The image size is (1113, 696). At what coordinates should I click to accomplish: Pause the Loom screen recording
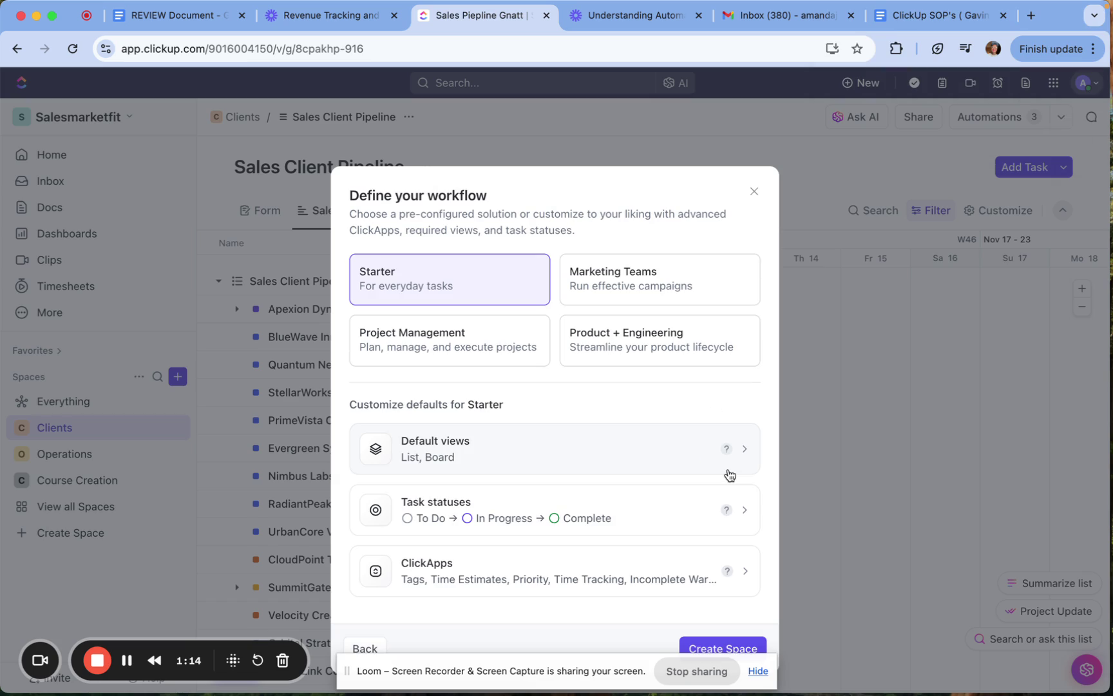(126, 660)
